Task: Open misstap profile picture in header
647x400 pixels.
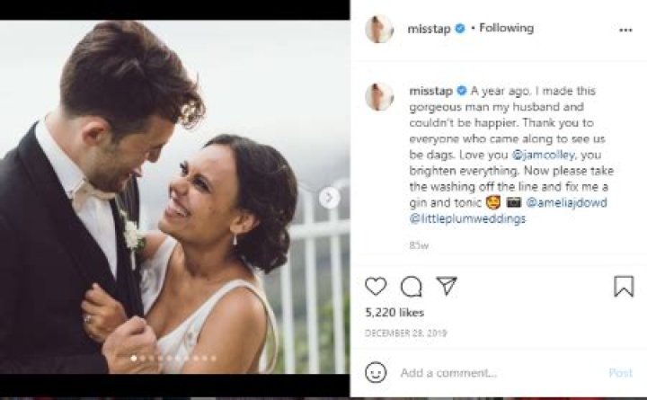Action: click(379, 29)
